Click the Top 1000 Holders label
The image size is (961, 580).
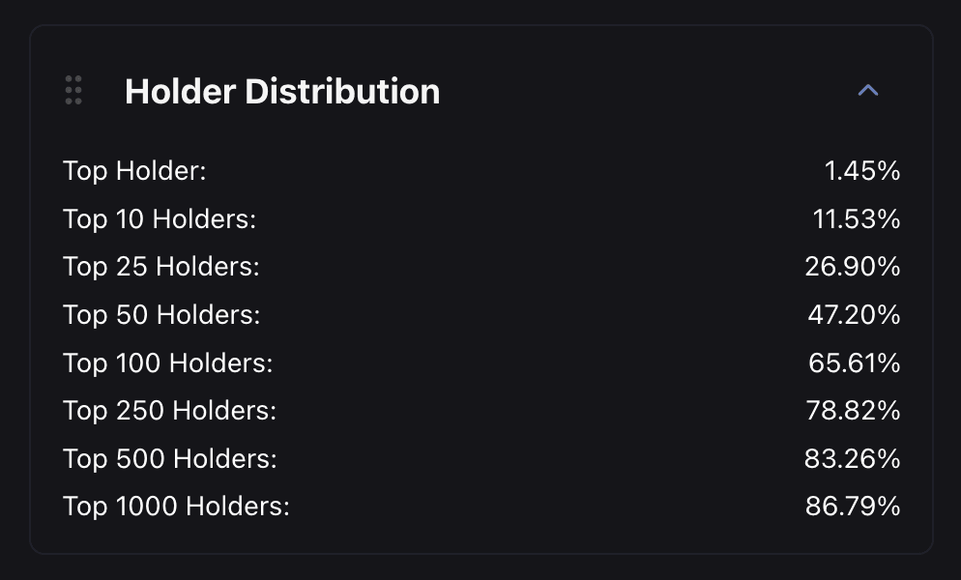[176, 506]
